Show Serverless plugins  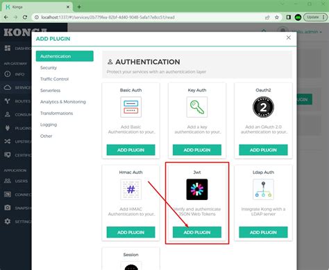[50, 91]
